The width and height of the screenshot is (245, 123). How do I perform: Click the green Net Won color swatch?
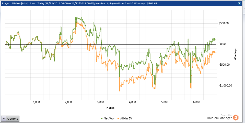(x=102, y=119)
